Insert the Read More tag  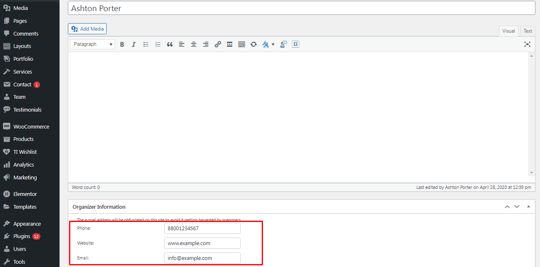click(x=229, y=44)
